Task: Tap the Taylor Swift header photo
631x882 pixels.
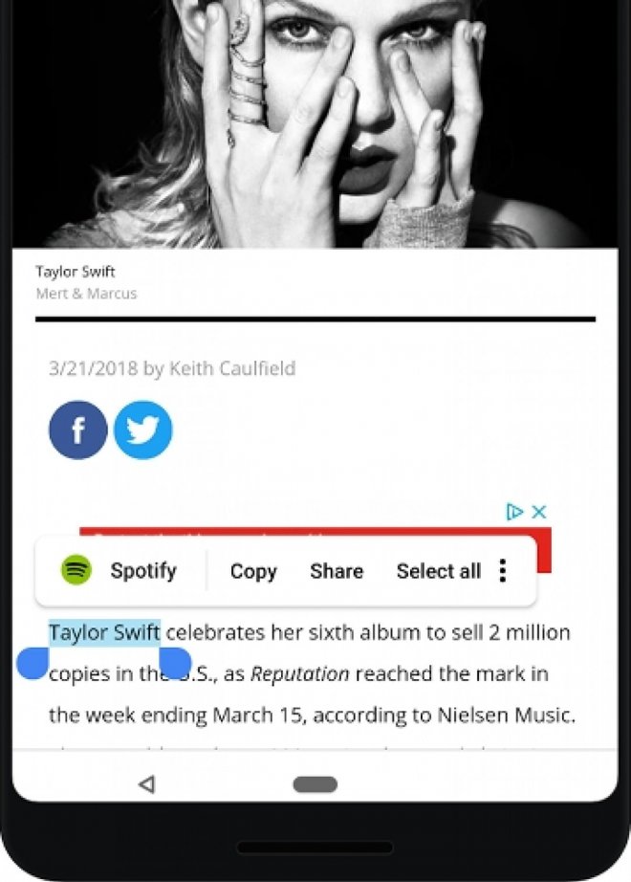Action: pos(315,124)
